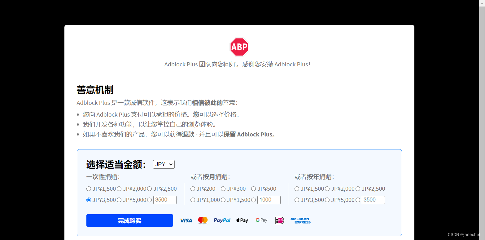Click the sentence containing 相信彼此的善意
Image resolution: width=485 pixels, height=240 pixels.
pos(157,103)
